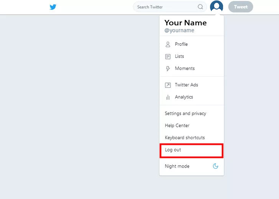Screen dimensions: 279x199
Task: Click the Twitter bird logo
Action: 53,7
